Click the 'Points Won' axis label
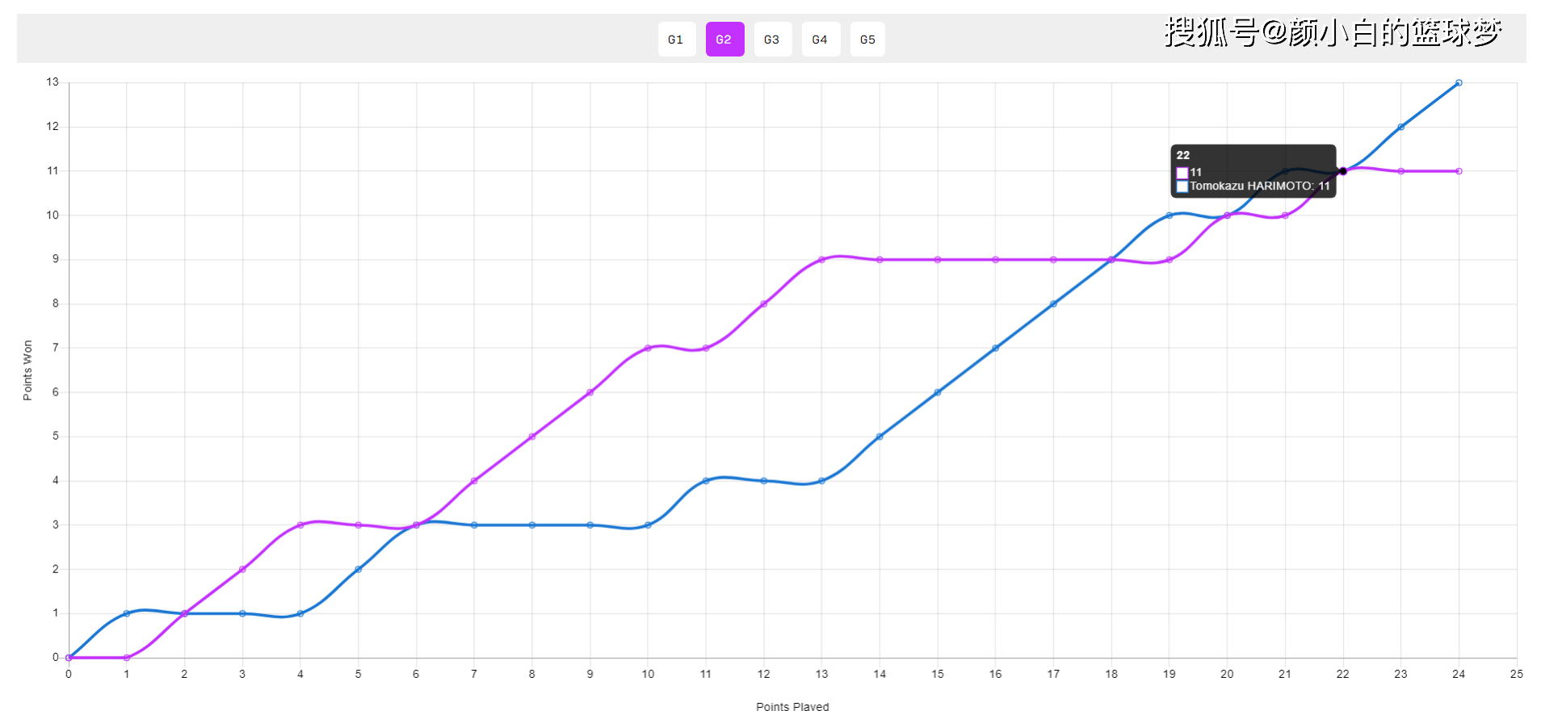This screenshot has width=1541, height=711. coord(27,370)
